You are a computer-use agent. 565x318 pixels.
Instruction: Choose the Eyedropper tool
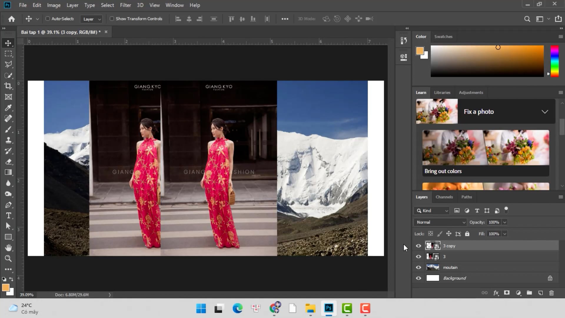tap(8, 108)
